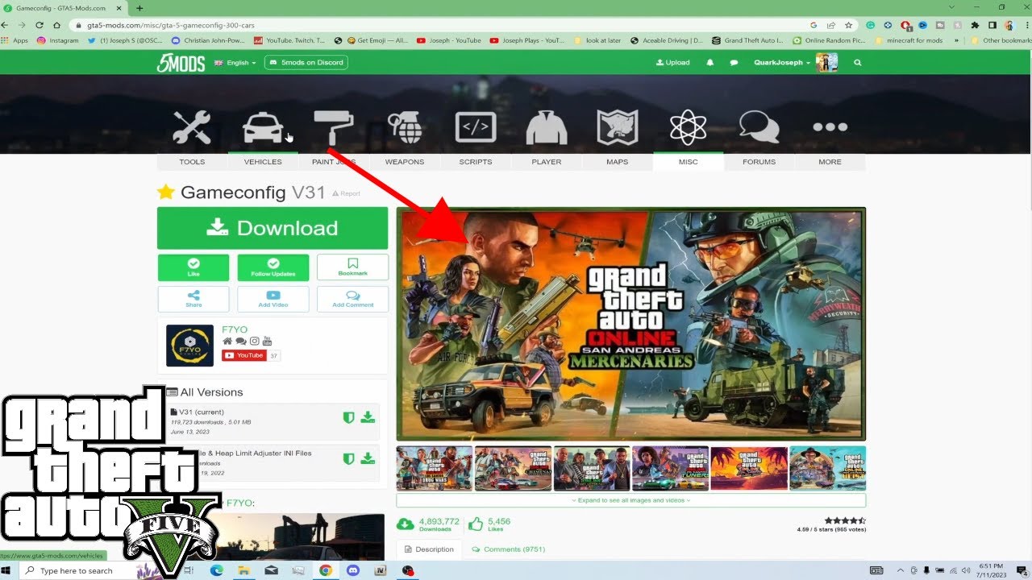Screen dimensions: 1032x580
Task: Open Discord from the Windows taskbar
Action: pos(352,570)
